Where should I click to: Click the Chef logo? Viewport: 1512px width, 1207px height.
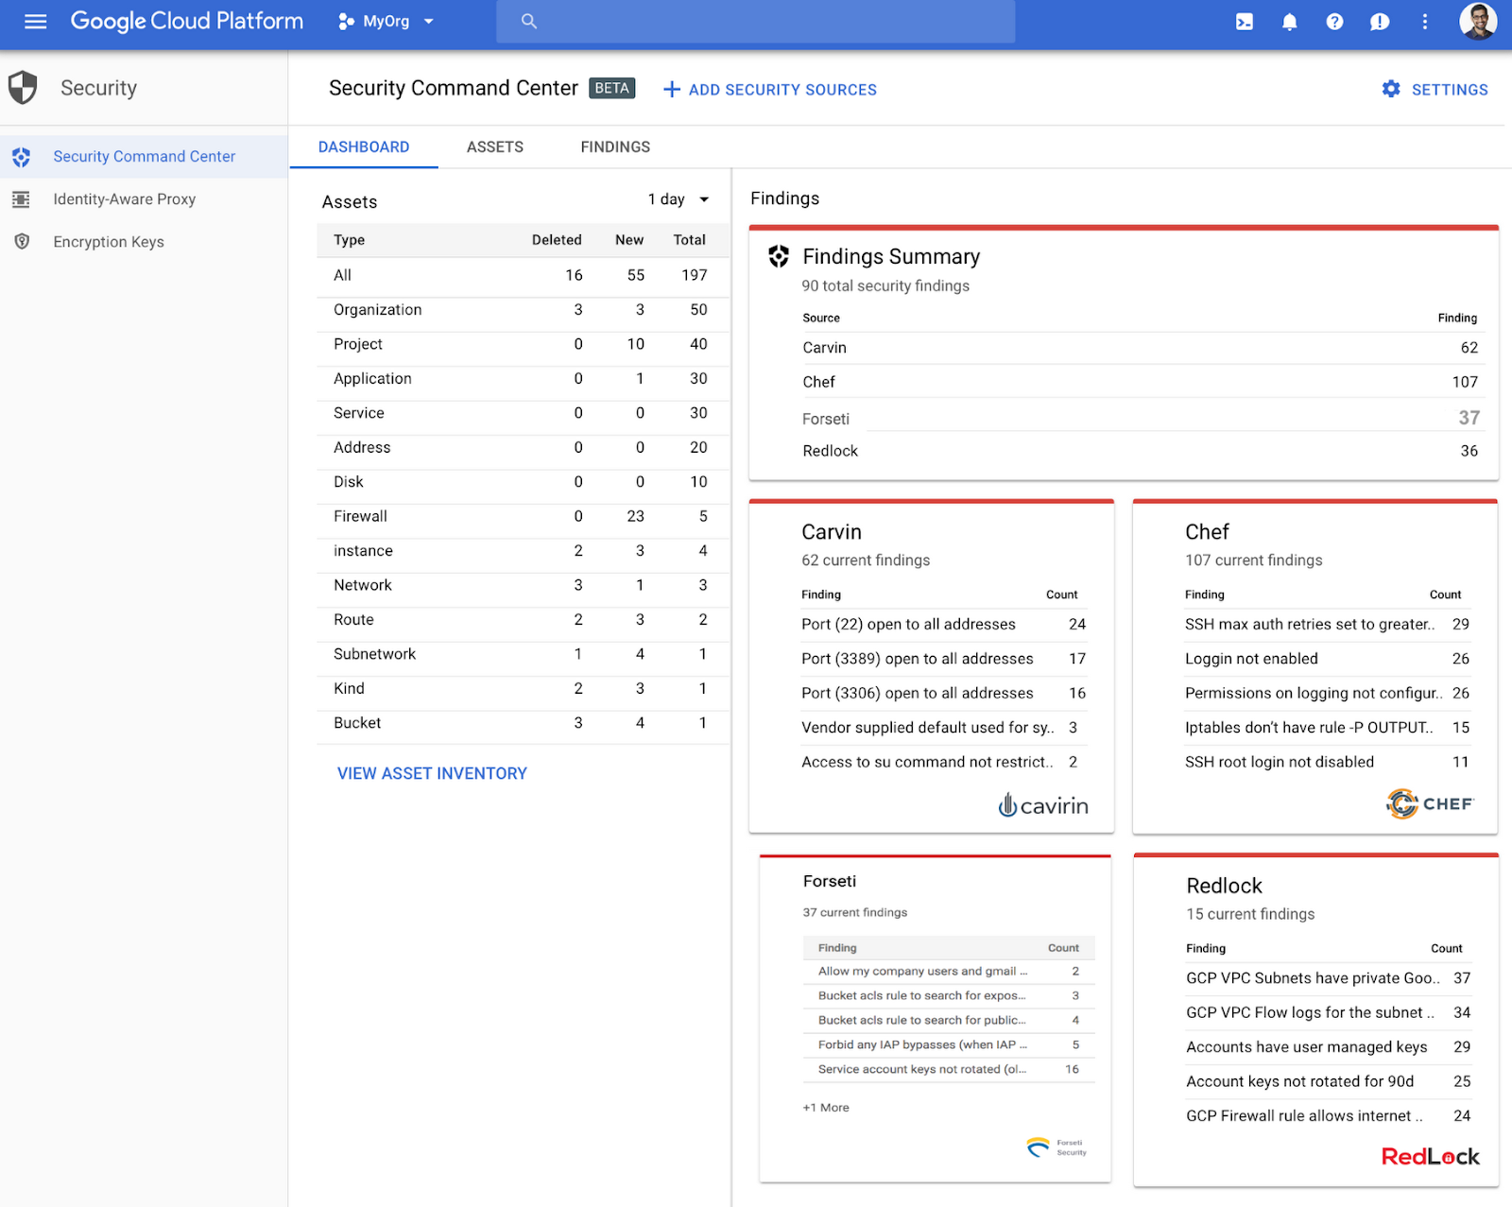coord(1430,803)
